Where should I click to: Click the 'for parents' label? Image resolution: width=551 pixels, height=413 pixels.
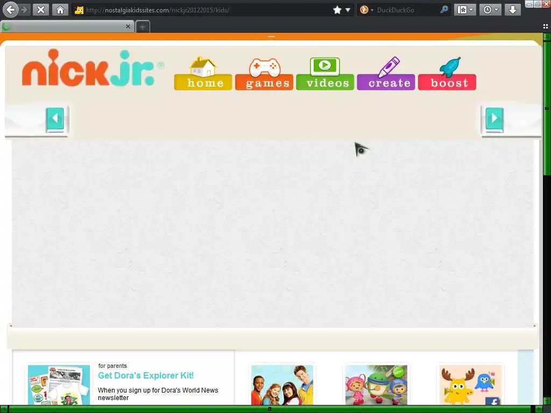(x=112, y=366)
